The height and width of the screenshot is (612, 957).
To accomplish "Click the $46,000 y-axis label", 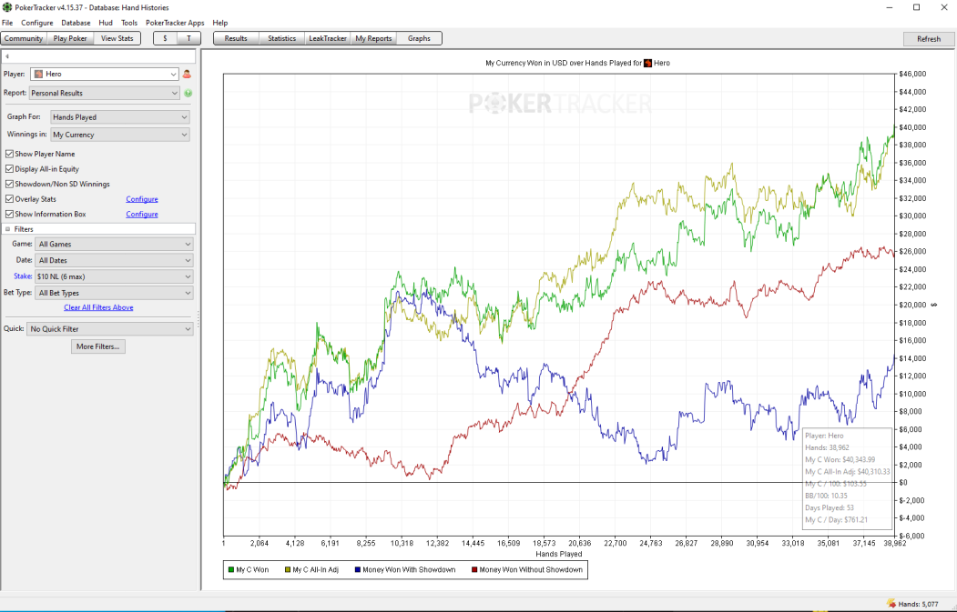I will tap(912, 74).
